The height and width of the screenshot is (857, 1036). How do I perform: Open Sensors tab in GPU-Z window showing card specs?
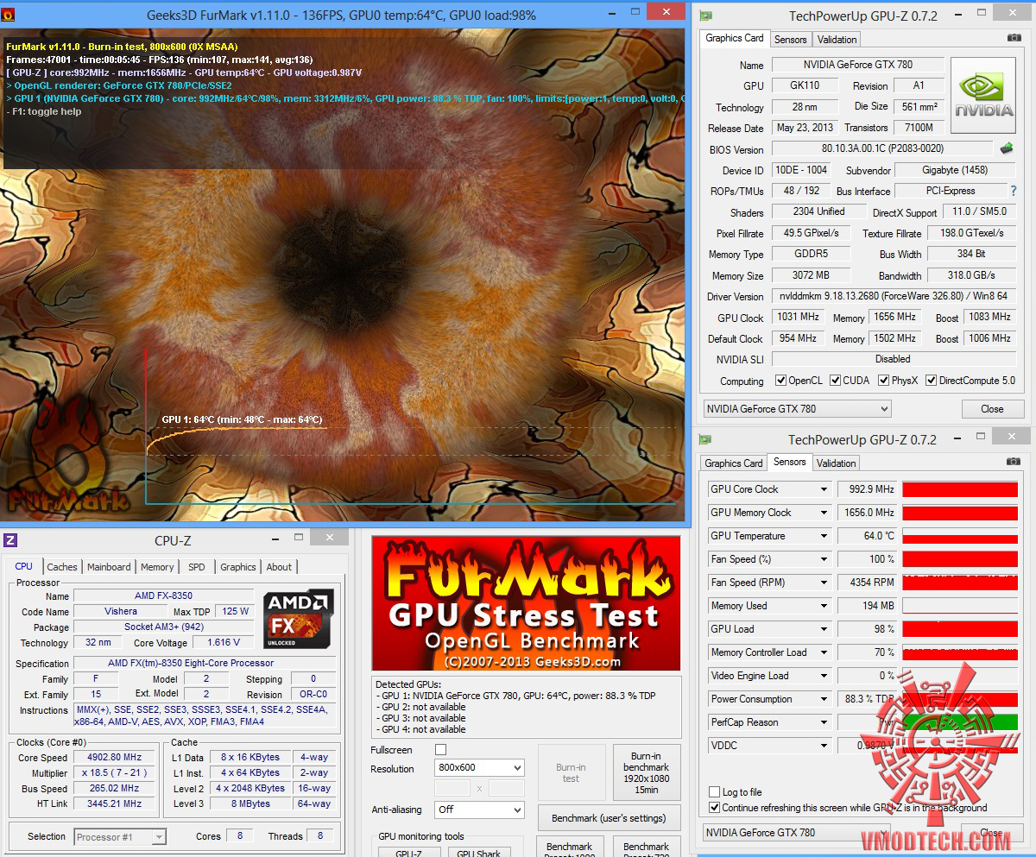(x=790, y=40)
